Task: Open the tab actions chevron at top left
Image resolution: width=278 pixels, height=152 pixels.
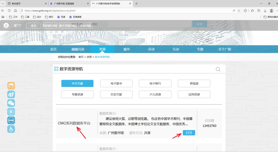Action: point(3,4)
